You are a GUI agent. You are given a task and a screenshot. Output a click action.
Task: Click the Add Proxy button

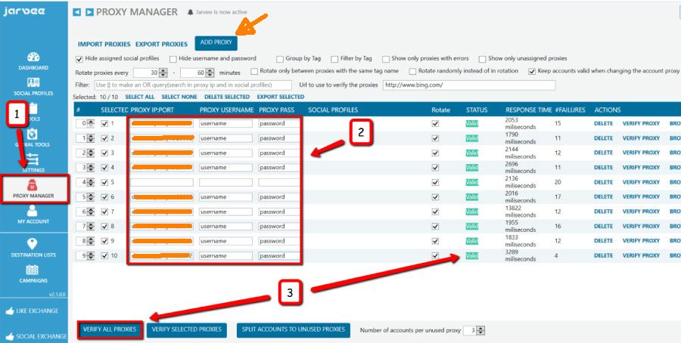coord(216,42)
